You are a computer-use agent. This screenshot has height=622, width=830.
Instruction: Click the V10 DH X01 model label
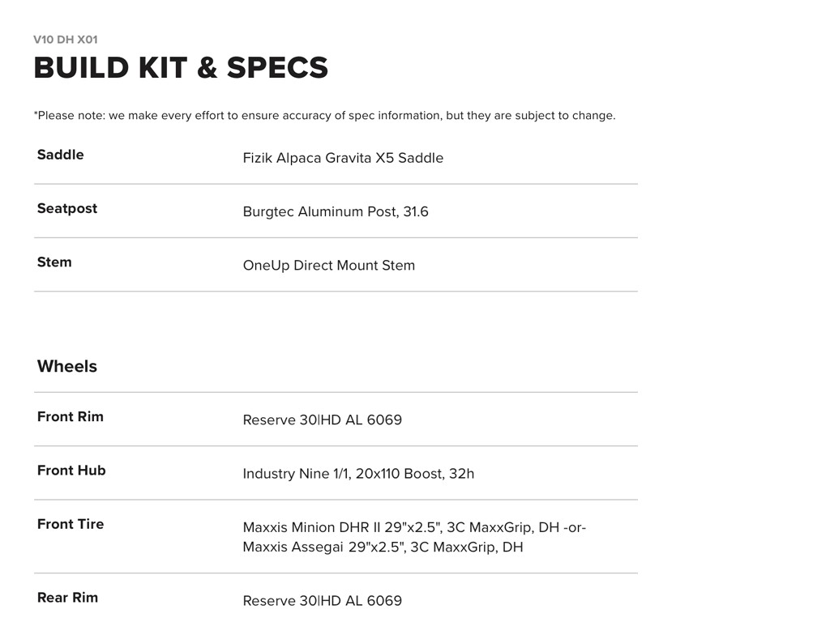coord(66,40)
